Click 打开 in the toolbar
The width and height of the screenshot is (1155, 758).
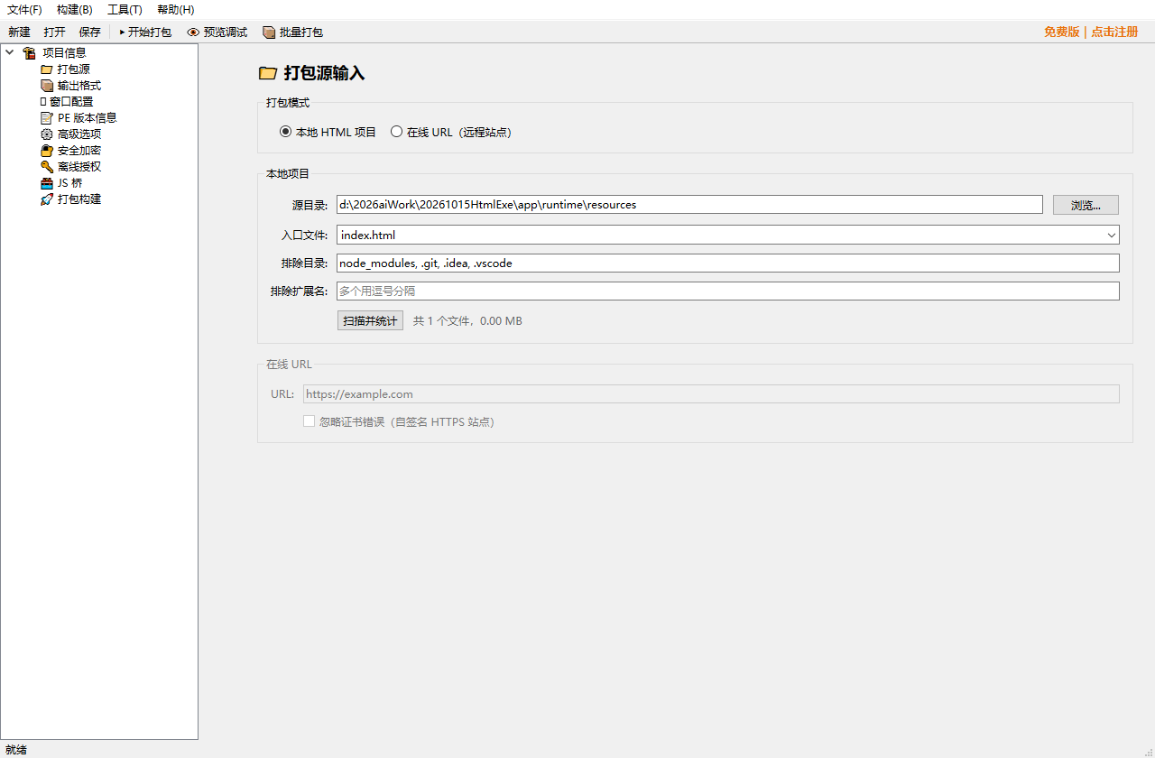click(x=54, y=32)
